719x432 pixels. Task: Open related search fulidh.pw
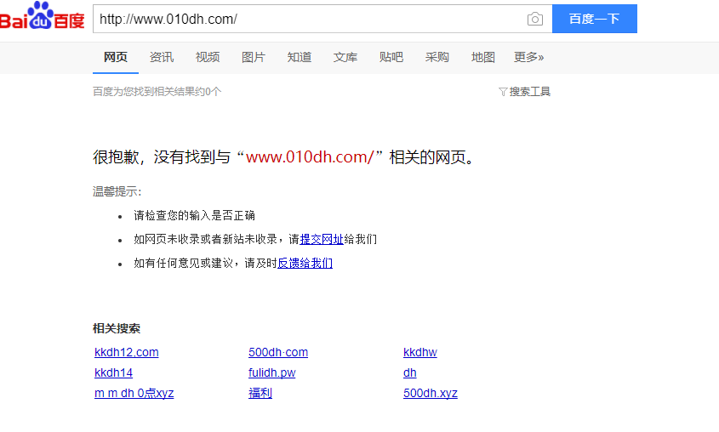click(x=272, y=373)
